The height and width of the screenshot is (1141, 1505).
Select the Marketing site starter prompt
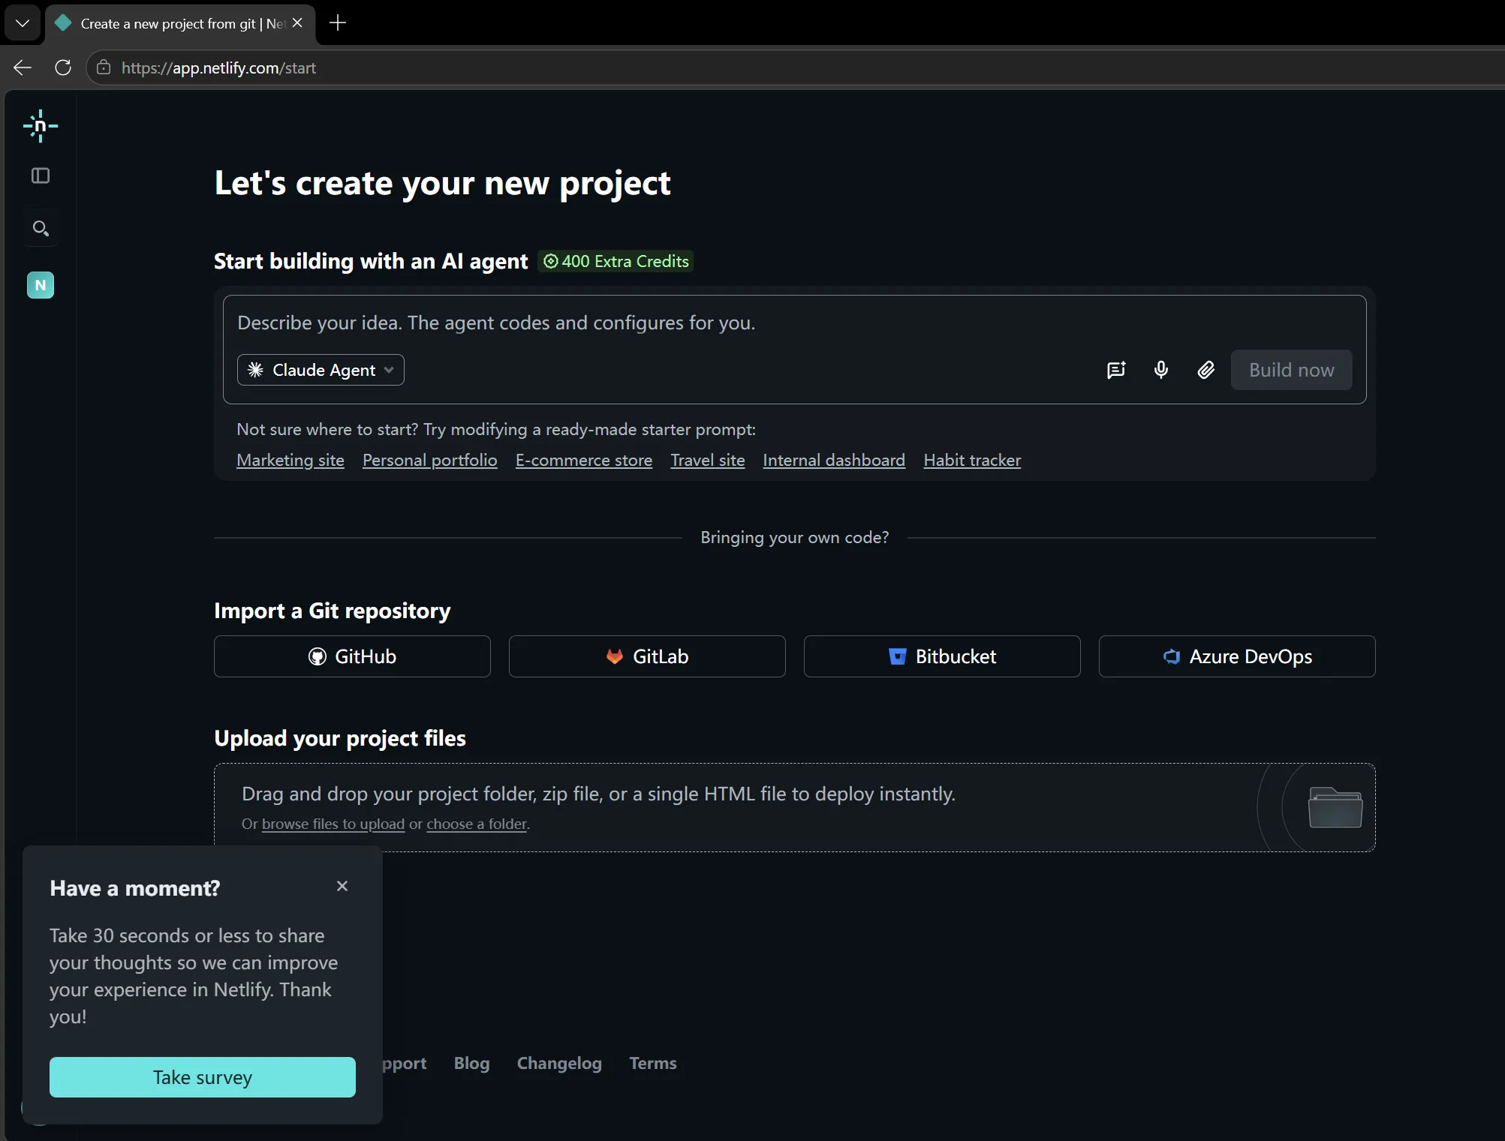point(290,460)
